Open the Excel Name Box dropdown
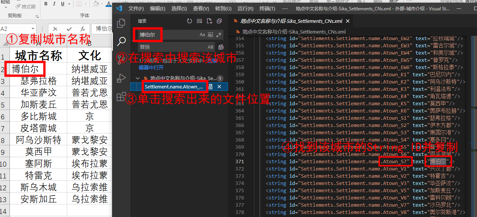Image resolution: width=477 pixels, height=217 pixels. pyautogui.click(x=33, y=29)
